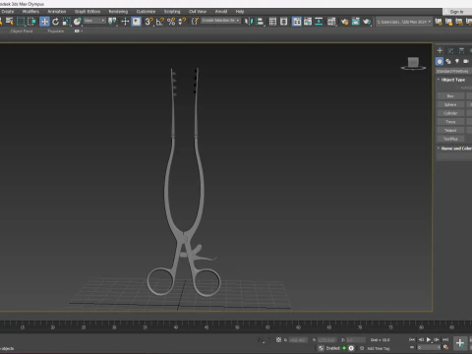Image resolution: width=472 pixels, height=354 pixels.
Task: Open the Scripting menu
Action: (172, 12)
